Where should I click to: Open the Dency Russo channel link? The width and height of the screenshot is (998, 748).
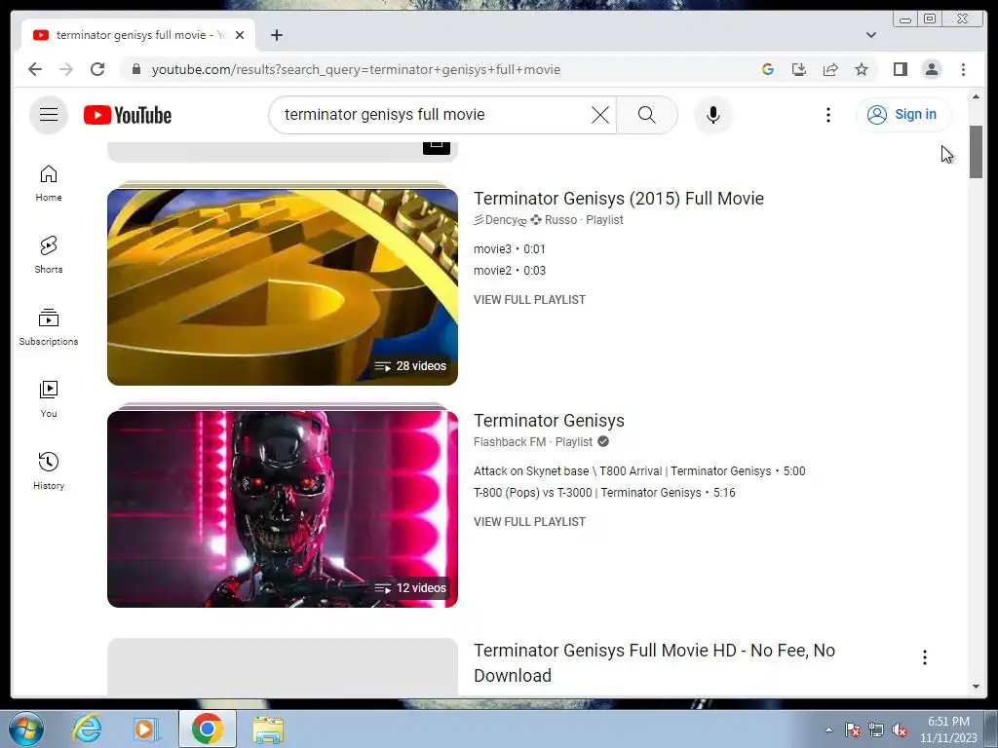pyautogui.click(x=524, y=220)
